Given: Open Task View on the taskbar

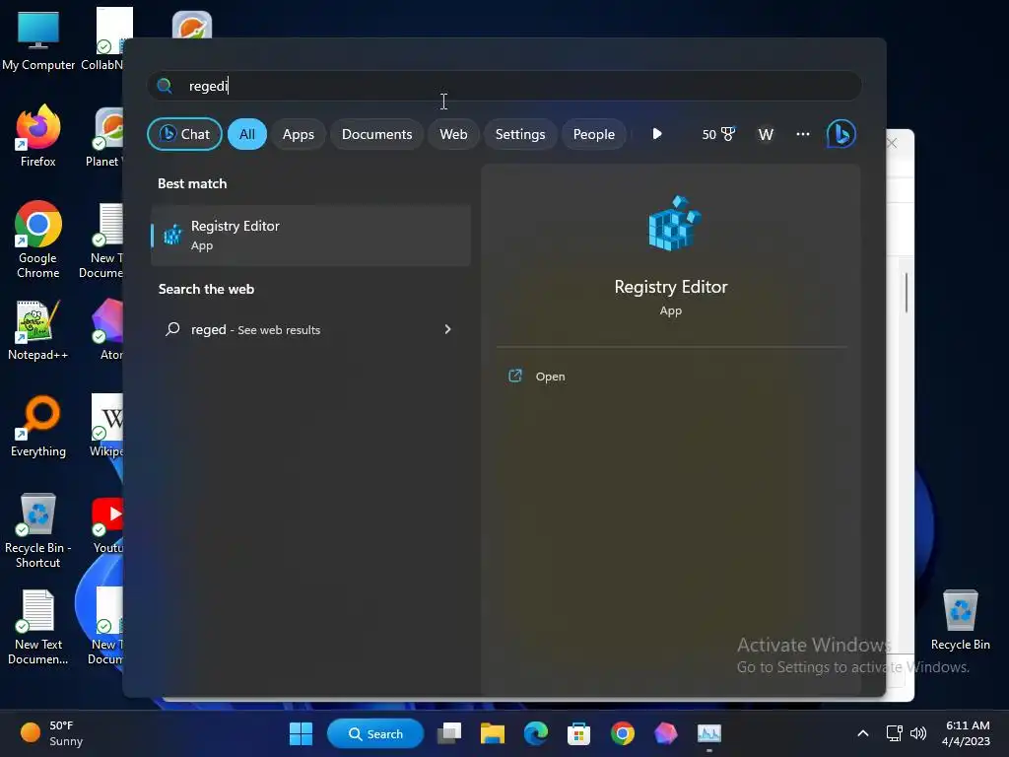Looking at the screenshot, I should 449,733.
